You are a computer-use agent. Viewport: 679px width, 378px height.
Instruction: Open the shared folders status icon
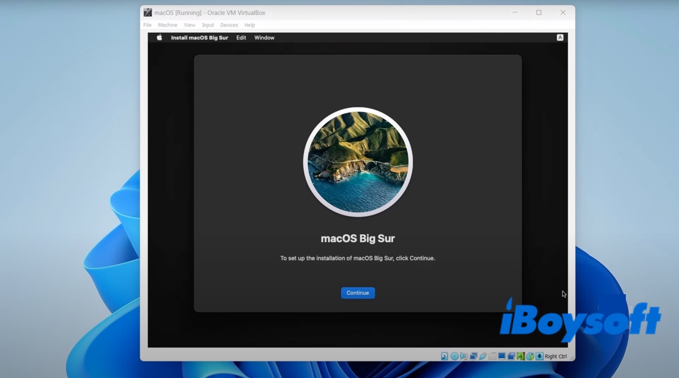coord(492,356)
